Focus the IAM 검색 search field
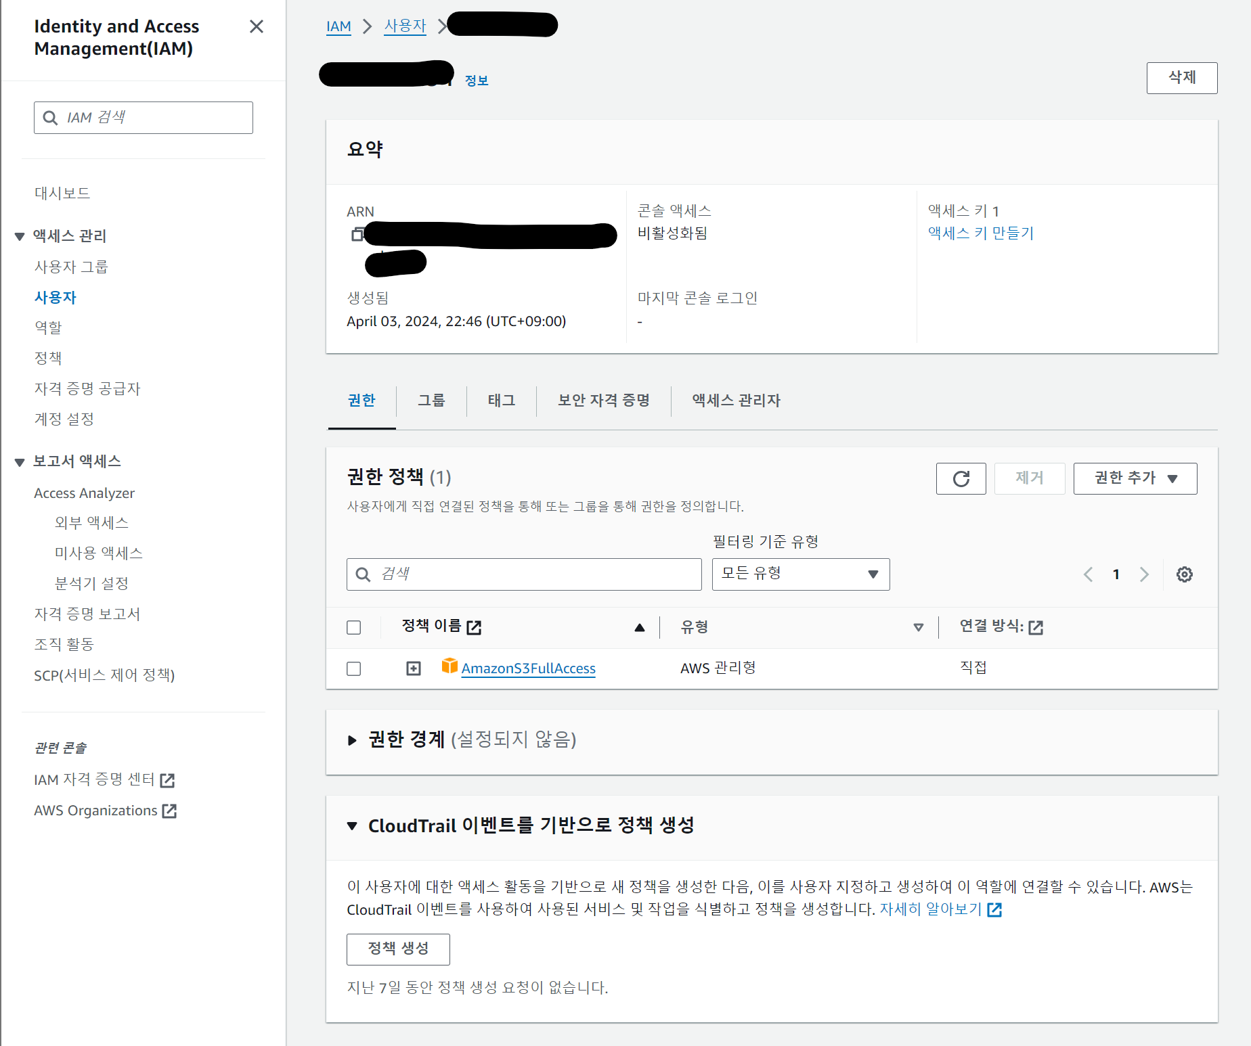This screenshot has width=1251, height=1046. click(x=144, y=118)
